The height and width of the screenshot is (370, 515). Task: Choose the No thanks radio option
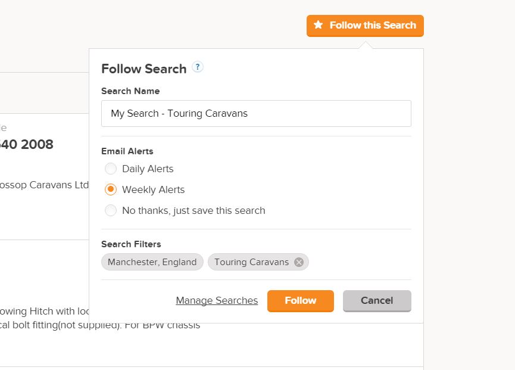[x=111, y=210]
